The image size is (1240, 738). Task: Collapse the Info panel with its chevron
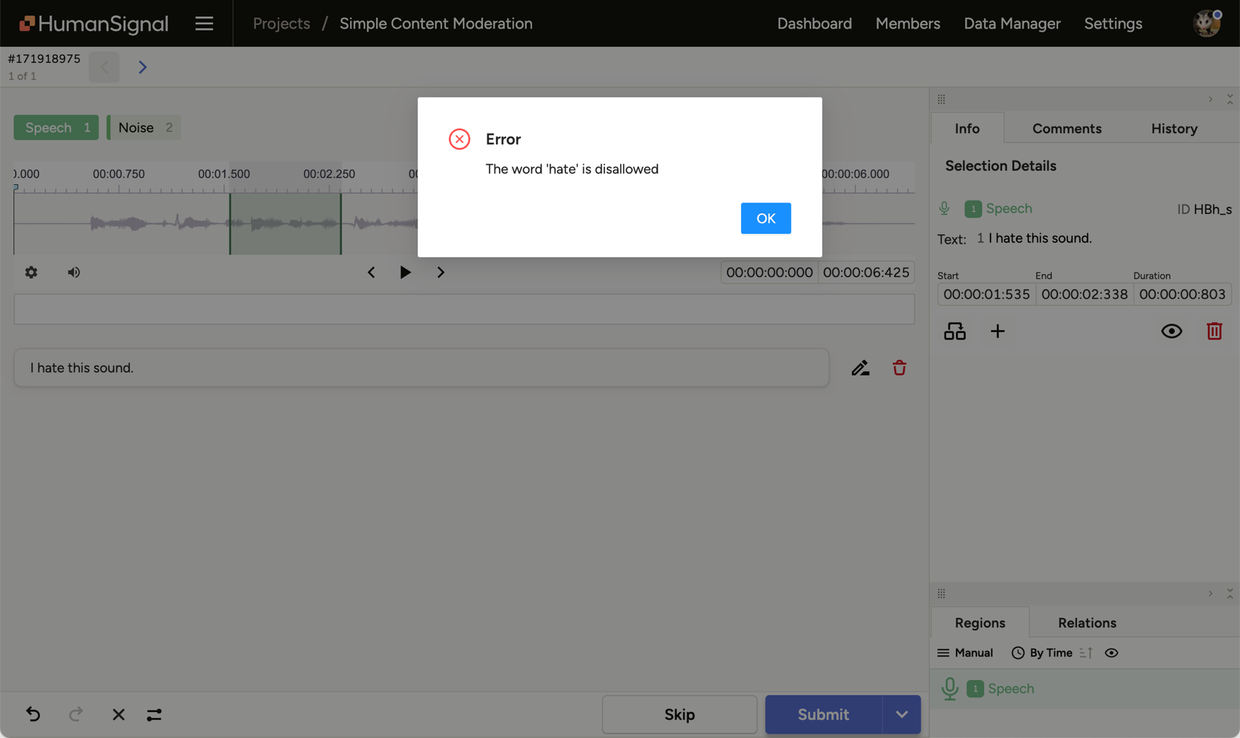(x=1210, y=99)
